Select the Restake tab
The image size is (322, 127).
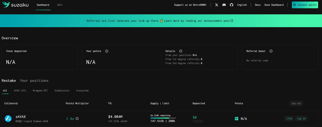coord(9,80)
